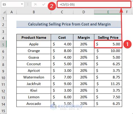
Task: Click the Enter checkmark icon in formula bar
Action: click(44, 4)
